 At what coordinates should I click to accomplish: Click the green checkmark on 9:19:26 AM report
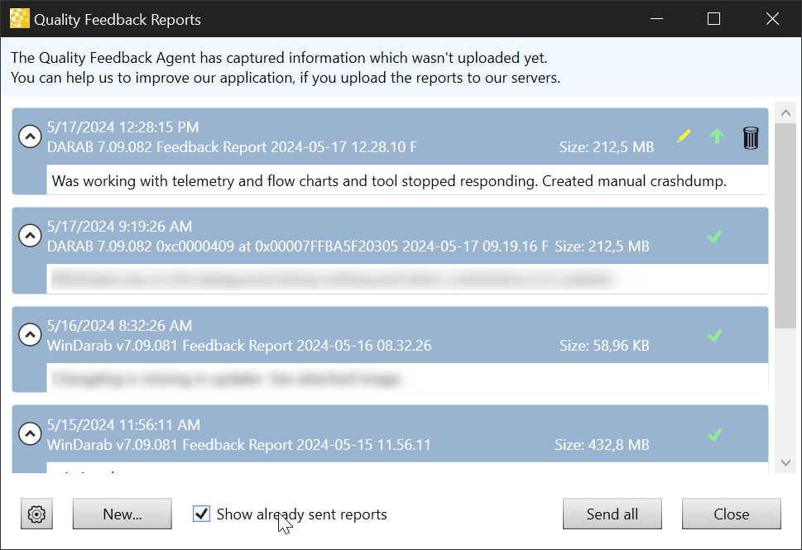[x=715, y=237]
